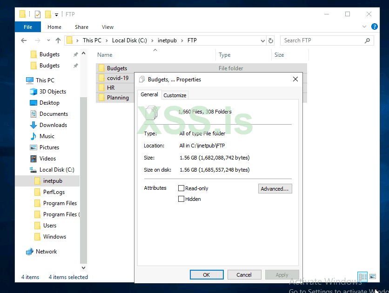This screenshot has height=293, width=389.
Task: Open 3D Objects in navigation pane
Action: tap(53, 92)
